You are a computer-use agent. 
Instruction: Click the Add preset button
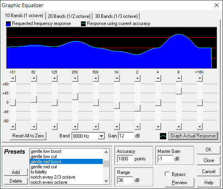point(16,172)
